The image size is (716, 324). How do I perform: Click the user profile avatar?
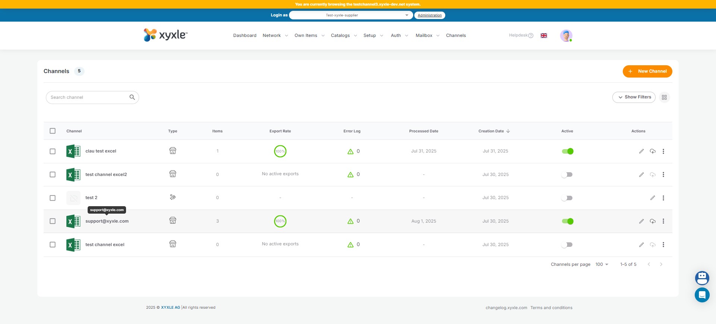(566, 35)
